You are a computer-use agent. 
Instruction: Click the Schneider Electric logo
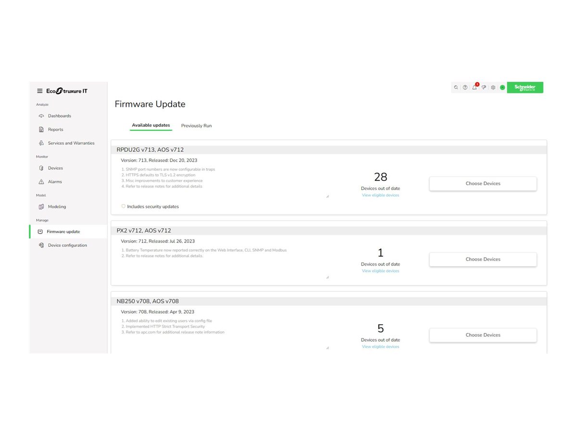point(525,87)
